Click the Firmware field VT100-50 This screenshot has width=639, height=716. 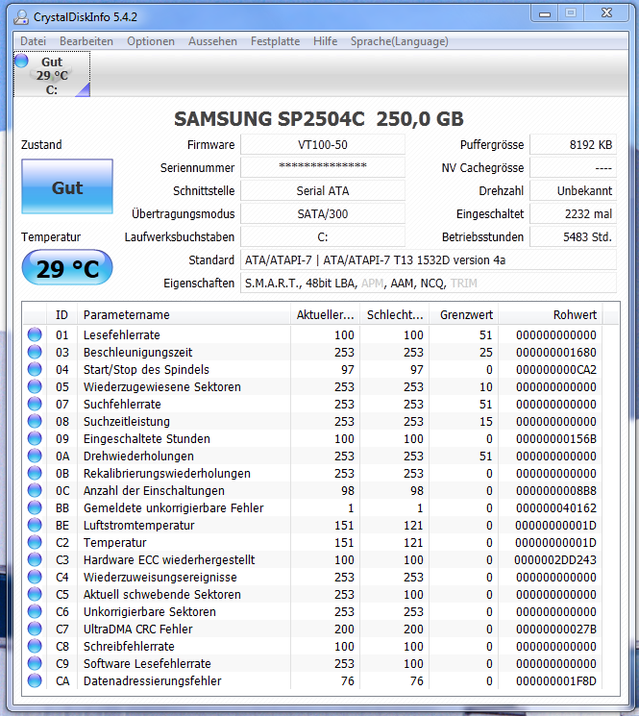(323, 145)
